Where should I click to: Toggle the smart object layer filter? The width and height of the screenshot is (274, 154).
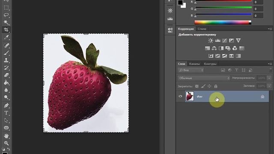[x=250, y=70]
